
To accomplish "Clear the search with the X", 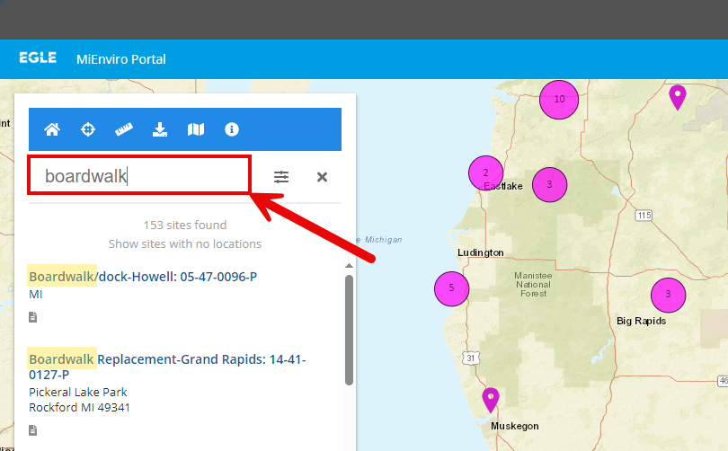I will click(x=322, y=177).
